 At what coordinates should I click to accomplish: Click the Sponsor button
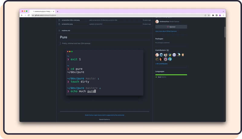coord(171,27)
